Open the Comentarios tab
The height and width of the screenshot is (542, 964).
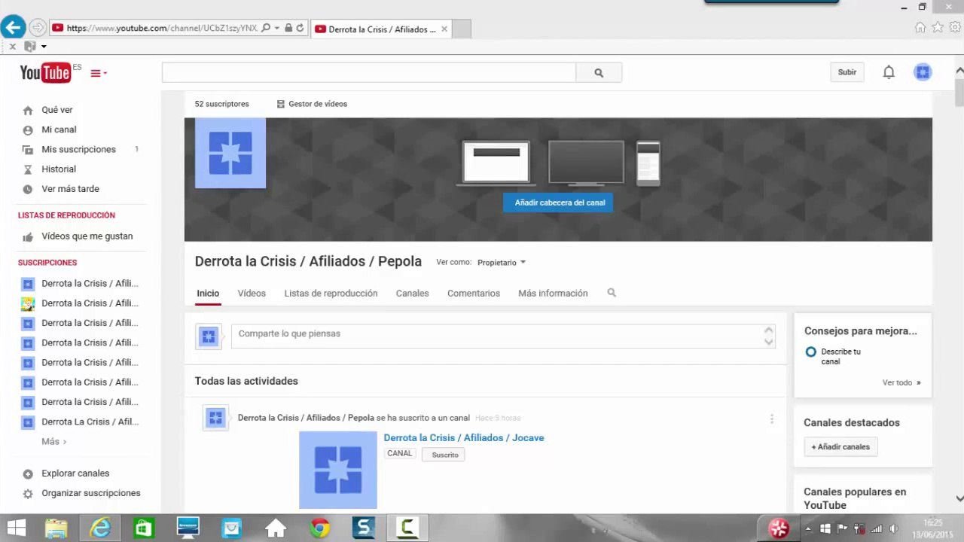[474, 293]
